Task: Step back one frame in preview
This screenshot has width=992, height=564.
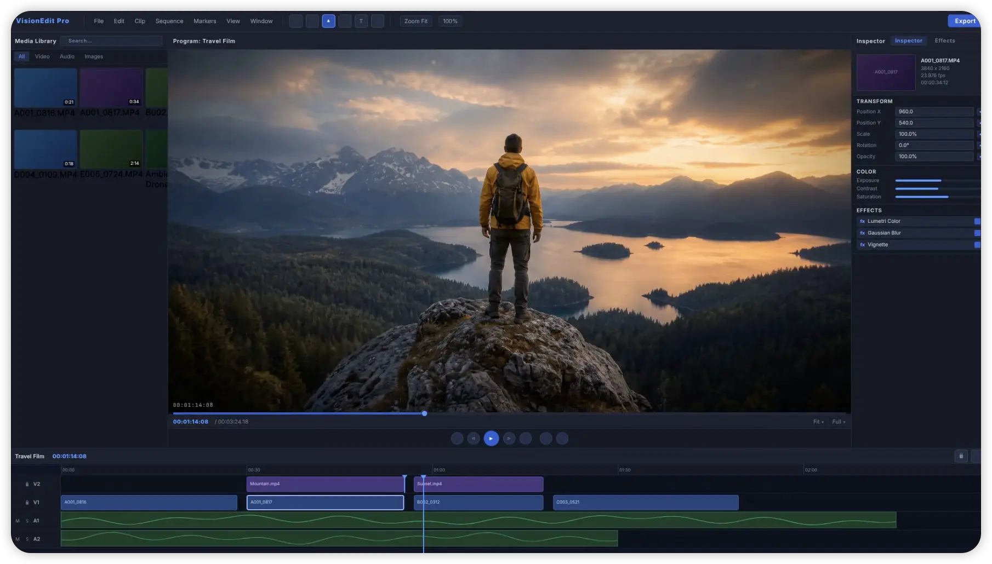Action: pos(474,438)
